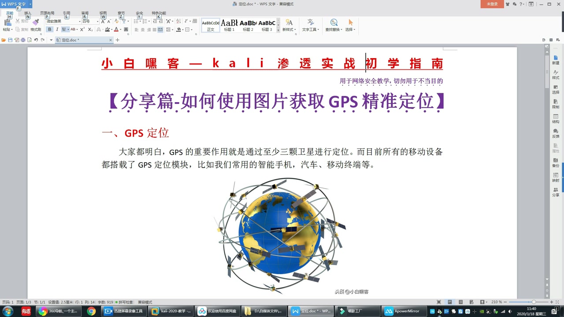Click the 未登录 login button
This screenshot has width=564, height=317.
[x=492, y=4]
